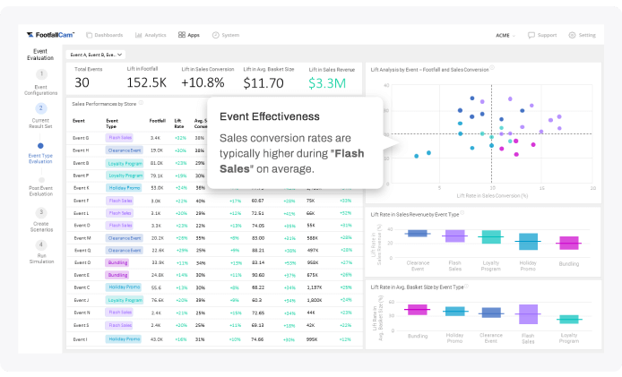This screenshot has height=377, width=622.
Task: Click the Bundling tag for Event D
Action: [x=117, y=262]
